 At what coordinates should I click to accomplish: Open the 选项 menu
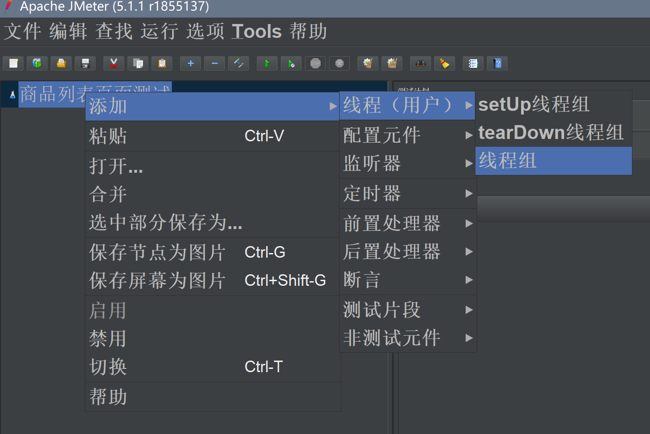(x=206, y=31)
